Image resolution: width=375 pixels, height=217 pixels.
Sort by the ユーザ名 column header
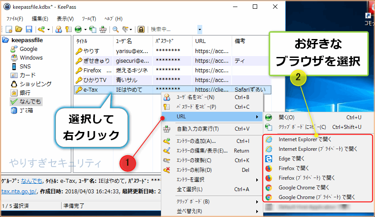(x=133, y=41)
